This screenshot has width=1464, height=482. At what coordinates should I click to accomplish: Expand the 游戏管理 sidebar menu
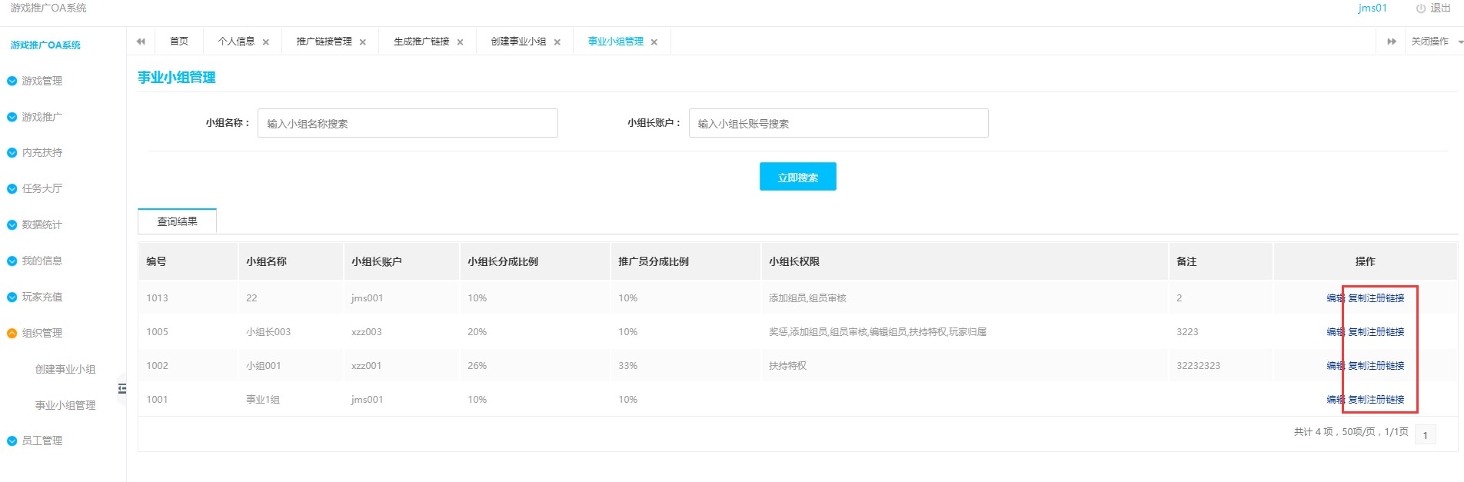(42, 81)
